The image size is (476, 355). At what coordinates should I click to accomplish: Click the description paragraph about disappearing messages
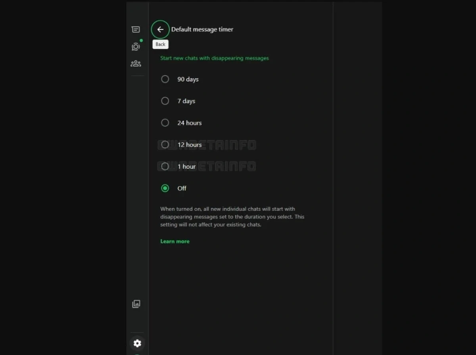point(232,217)
